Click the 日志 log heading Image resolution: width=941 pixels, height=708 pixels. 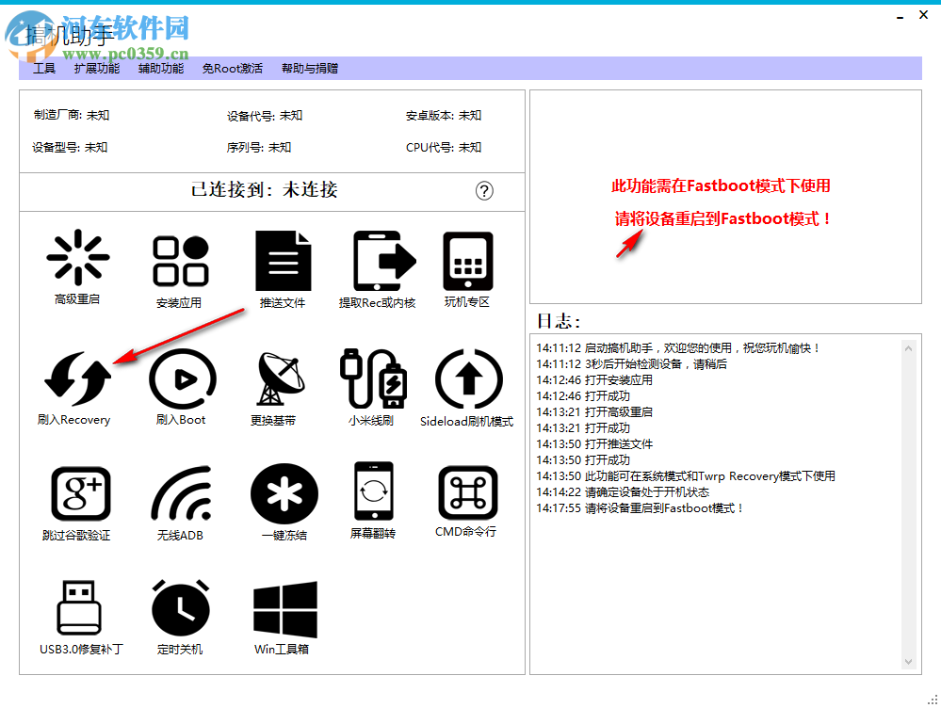click(x=559, y=322)
